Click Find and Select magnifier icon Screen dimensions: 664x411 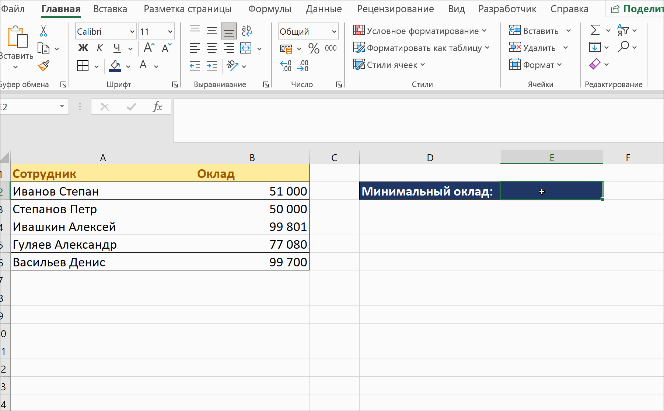623,47
